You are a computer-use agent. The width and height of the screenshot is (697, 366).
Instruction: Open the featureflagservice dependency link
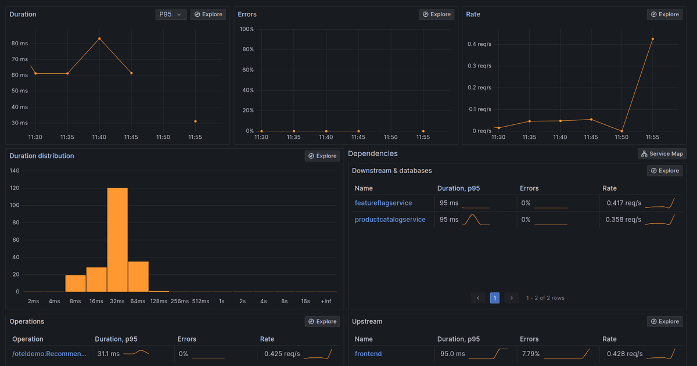383,203
